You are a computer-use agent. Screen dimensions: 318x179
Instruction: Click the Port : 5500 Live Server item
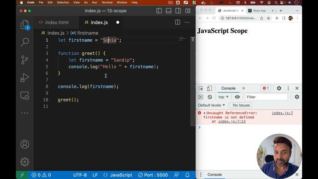tap(153, 175)
